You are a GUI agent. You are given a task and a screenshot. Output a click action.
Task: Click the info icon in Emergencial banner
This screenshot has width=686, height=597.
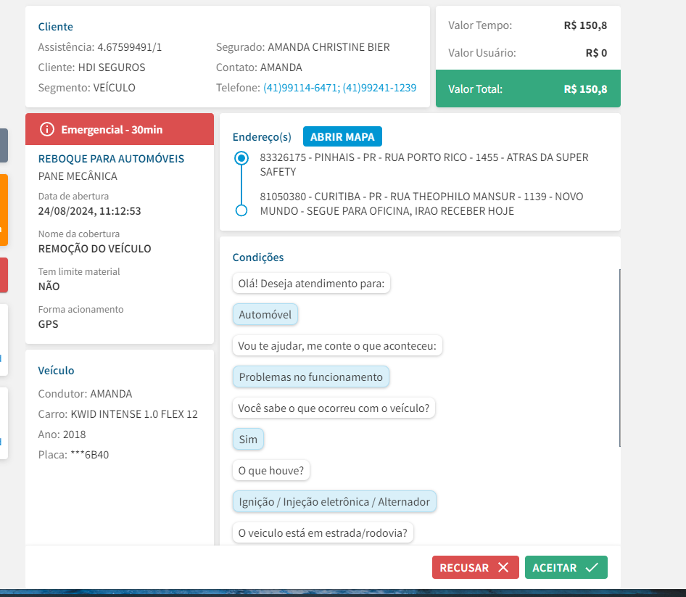point(47,130)
